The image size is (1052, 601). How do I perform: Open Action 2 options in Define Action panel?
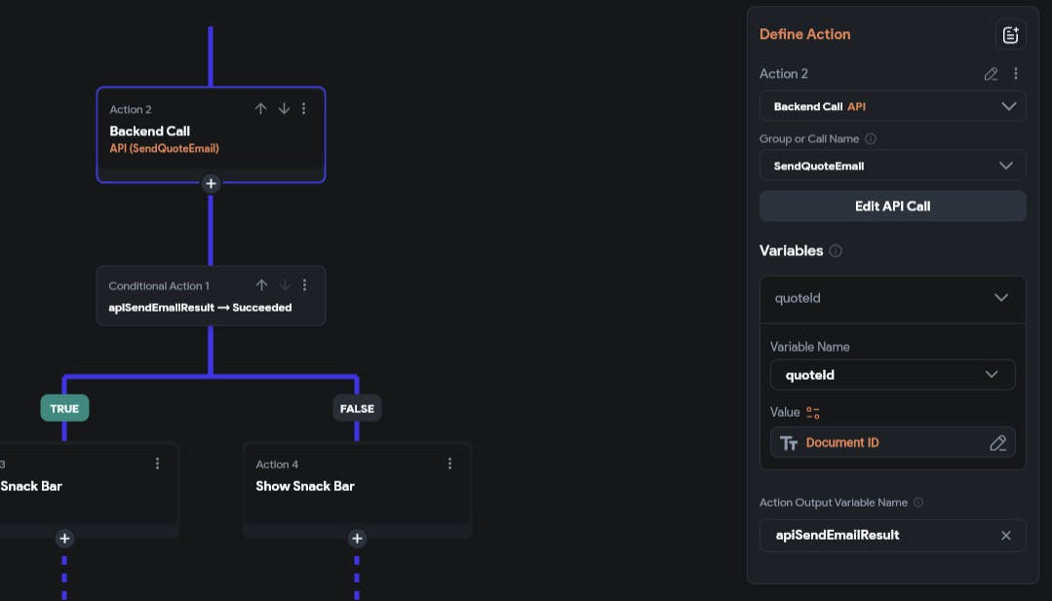(1016, 74)
